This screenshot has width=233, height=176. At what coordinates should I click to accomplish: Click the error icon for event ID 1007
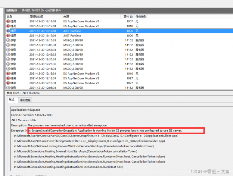(8, 22)
